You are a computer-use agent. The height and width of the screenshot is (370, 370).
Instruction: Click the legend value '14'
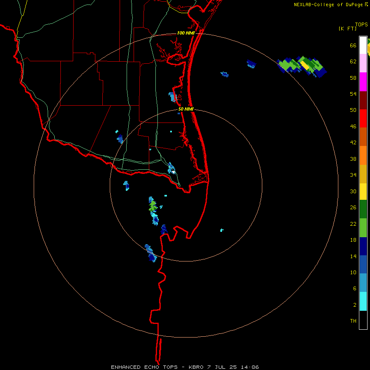(x=353, y=256)
